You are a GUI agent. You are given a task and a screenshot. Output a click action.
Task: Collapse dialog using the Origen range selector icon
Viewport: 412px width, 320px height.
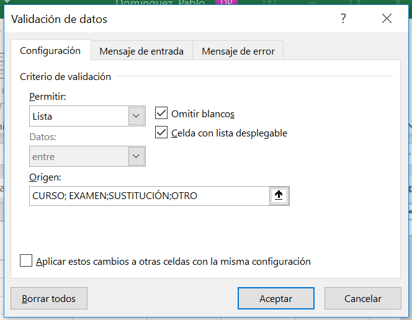[279, 196]
